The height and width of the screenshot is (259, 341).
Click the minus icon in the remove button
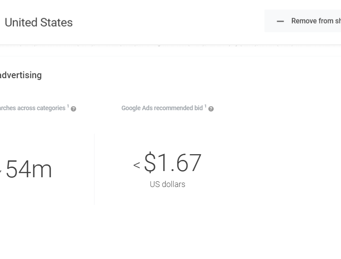(280, 21)
